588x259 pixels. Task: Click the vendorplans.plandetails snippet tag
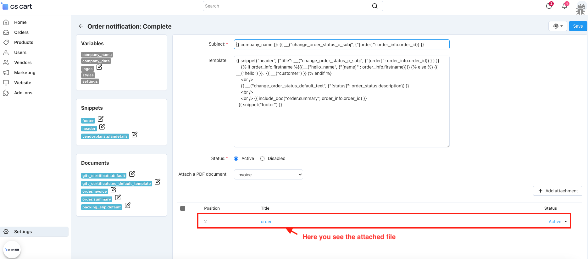(x=105, y=136)
